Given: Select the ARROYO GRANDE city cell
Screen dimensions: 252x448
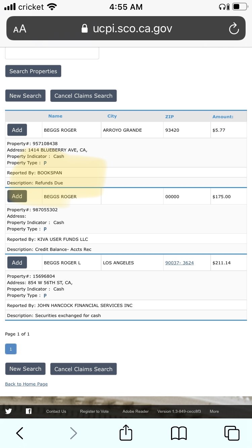Looking at the screenshot, I should (x=133, y=130).
